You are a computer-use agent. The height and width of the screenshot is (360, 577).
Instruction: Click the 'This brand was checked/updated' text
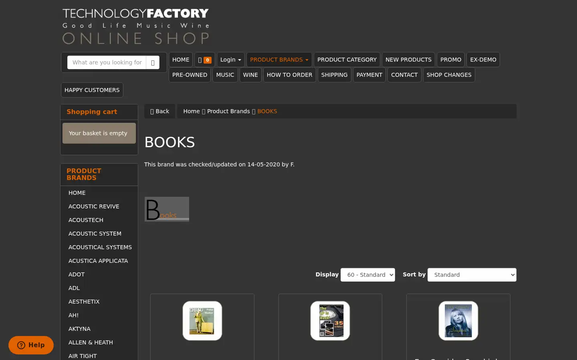[x=219, y=164]
